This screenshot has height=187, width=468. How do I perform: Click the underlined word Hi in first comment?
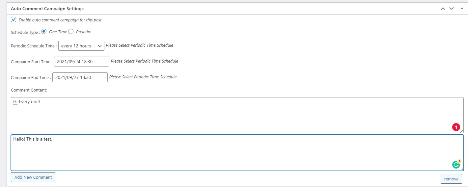[x=15, y=102]
